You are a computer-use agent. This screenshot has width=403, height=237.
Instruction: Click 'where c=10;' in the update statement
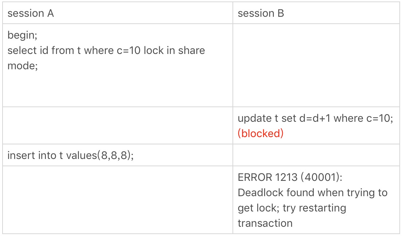coord(363,118)
